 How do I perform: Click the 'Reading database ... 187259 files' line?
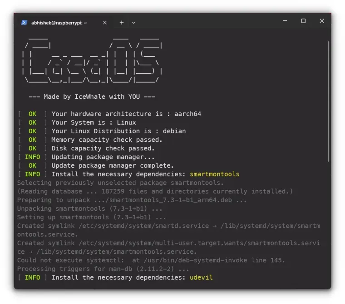coord(155,191)
